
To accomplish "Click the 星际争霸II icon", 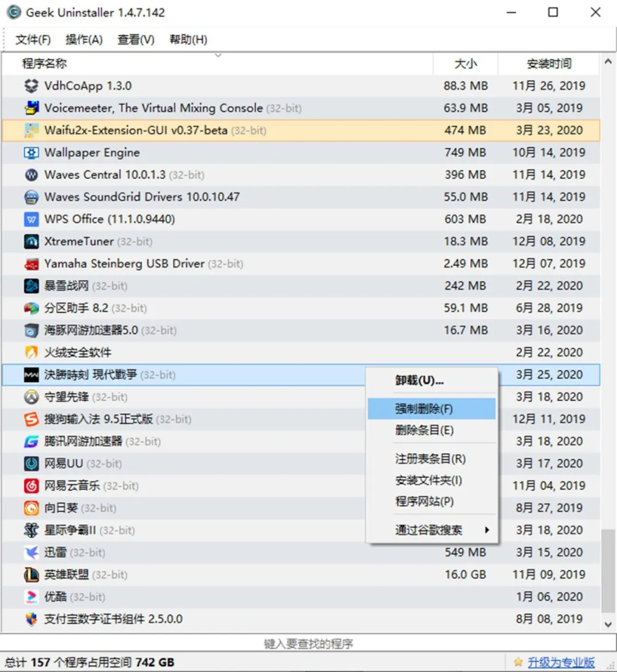I will point(31,530).
